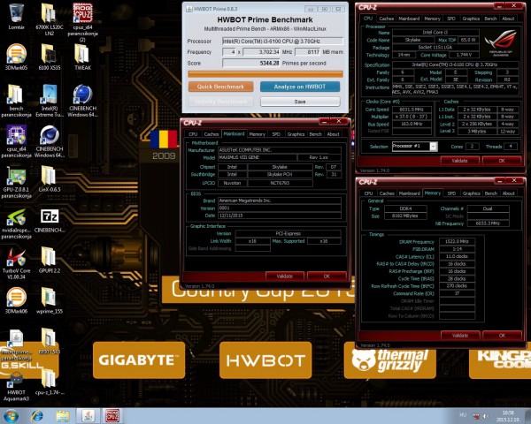
Task: Click the Memory Size 8192 MBytes value
Action: tap(405, 216)
